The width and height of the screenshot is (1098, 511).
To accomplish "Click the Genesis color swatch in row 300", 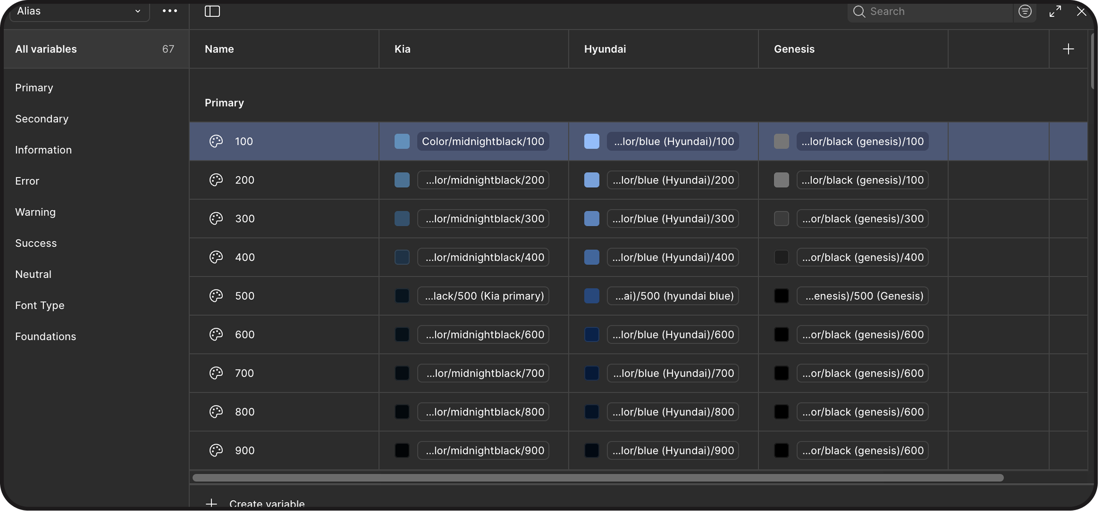I will (x=781, y=218).
